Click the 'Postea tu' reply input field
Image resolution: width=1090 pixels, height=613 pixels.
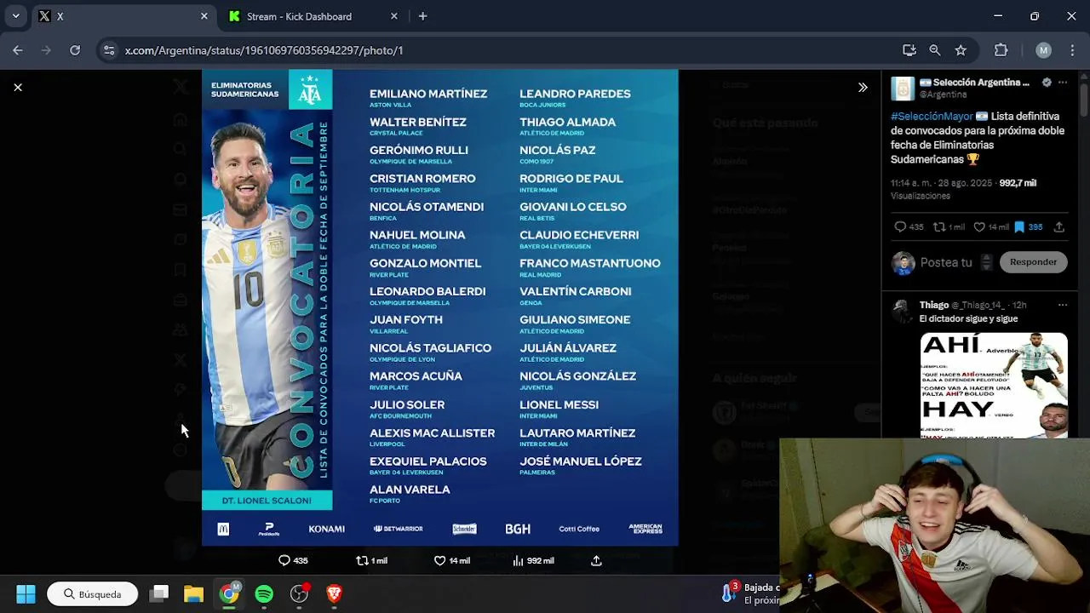[x=946, y=262]
